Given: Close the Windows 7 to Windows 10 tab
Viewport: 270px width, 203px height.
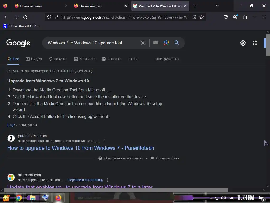Looking at the screenshot, I should pyautogui.click(x=185, y=6).
